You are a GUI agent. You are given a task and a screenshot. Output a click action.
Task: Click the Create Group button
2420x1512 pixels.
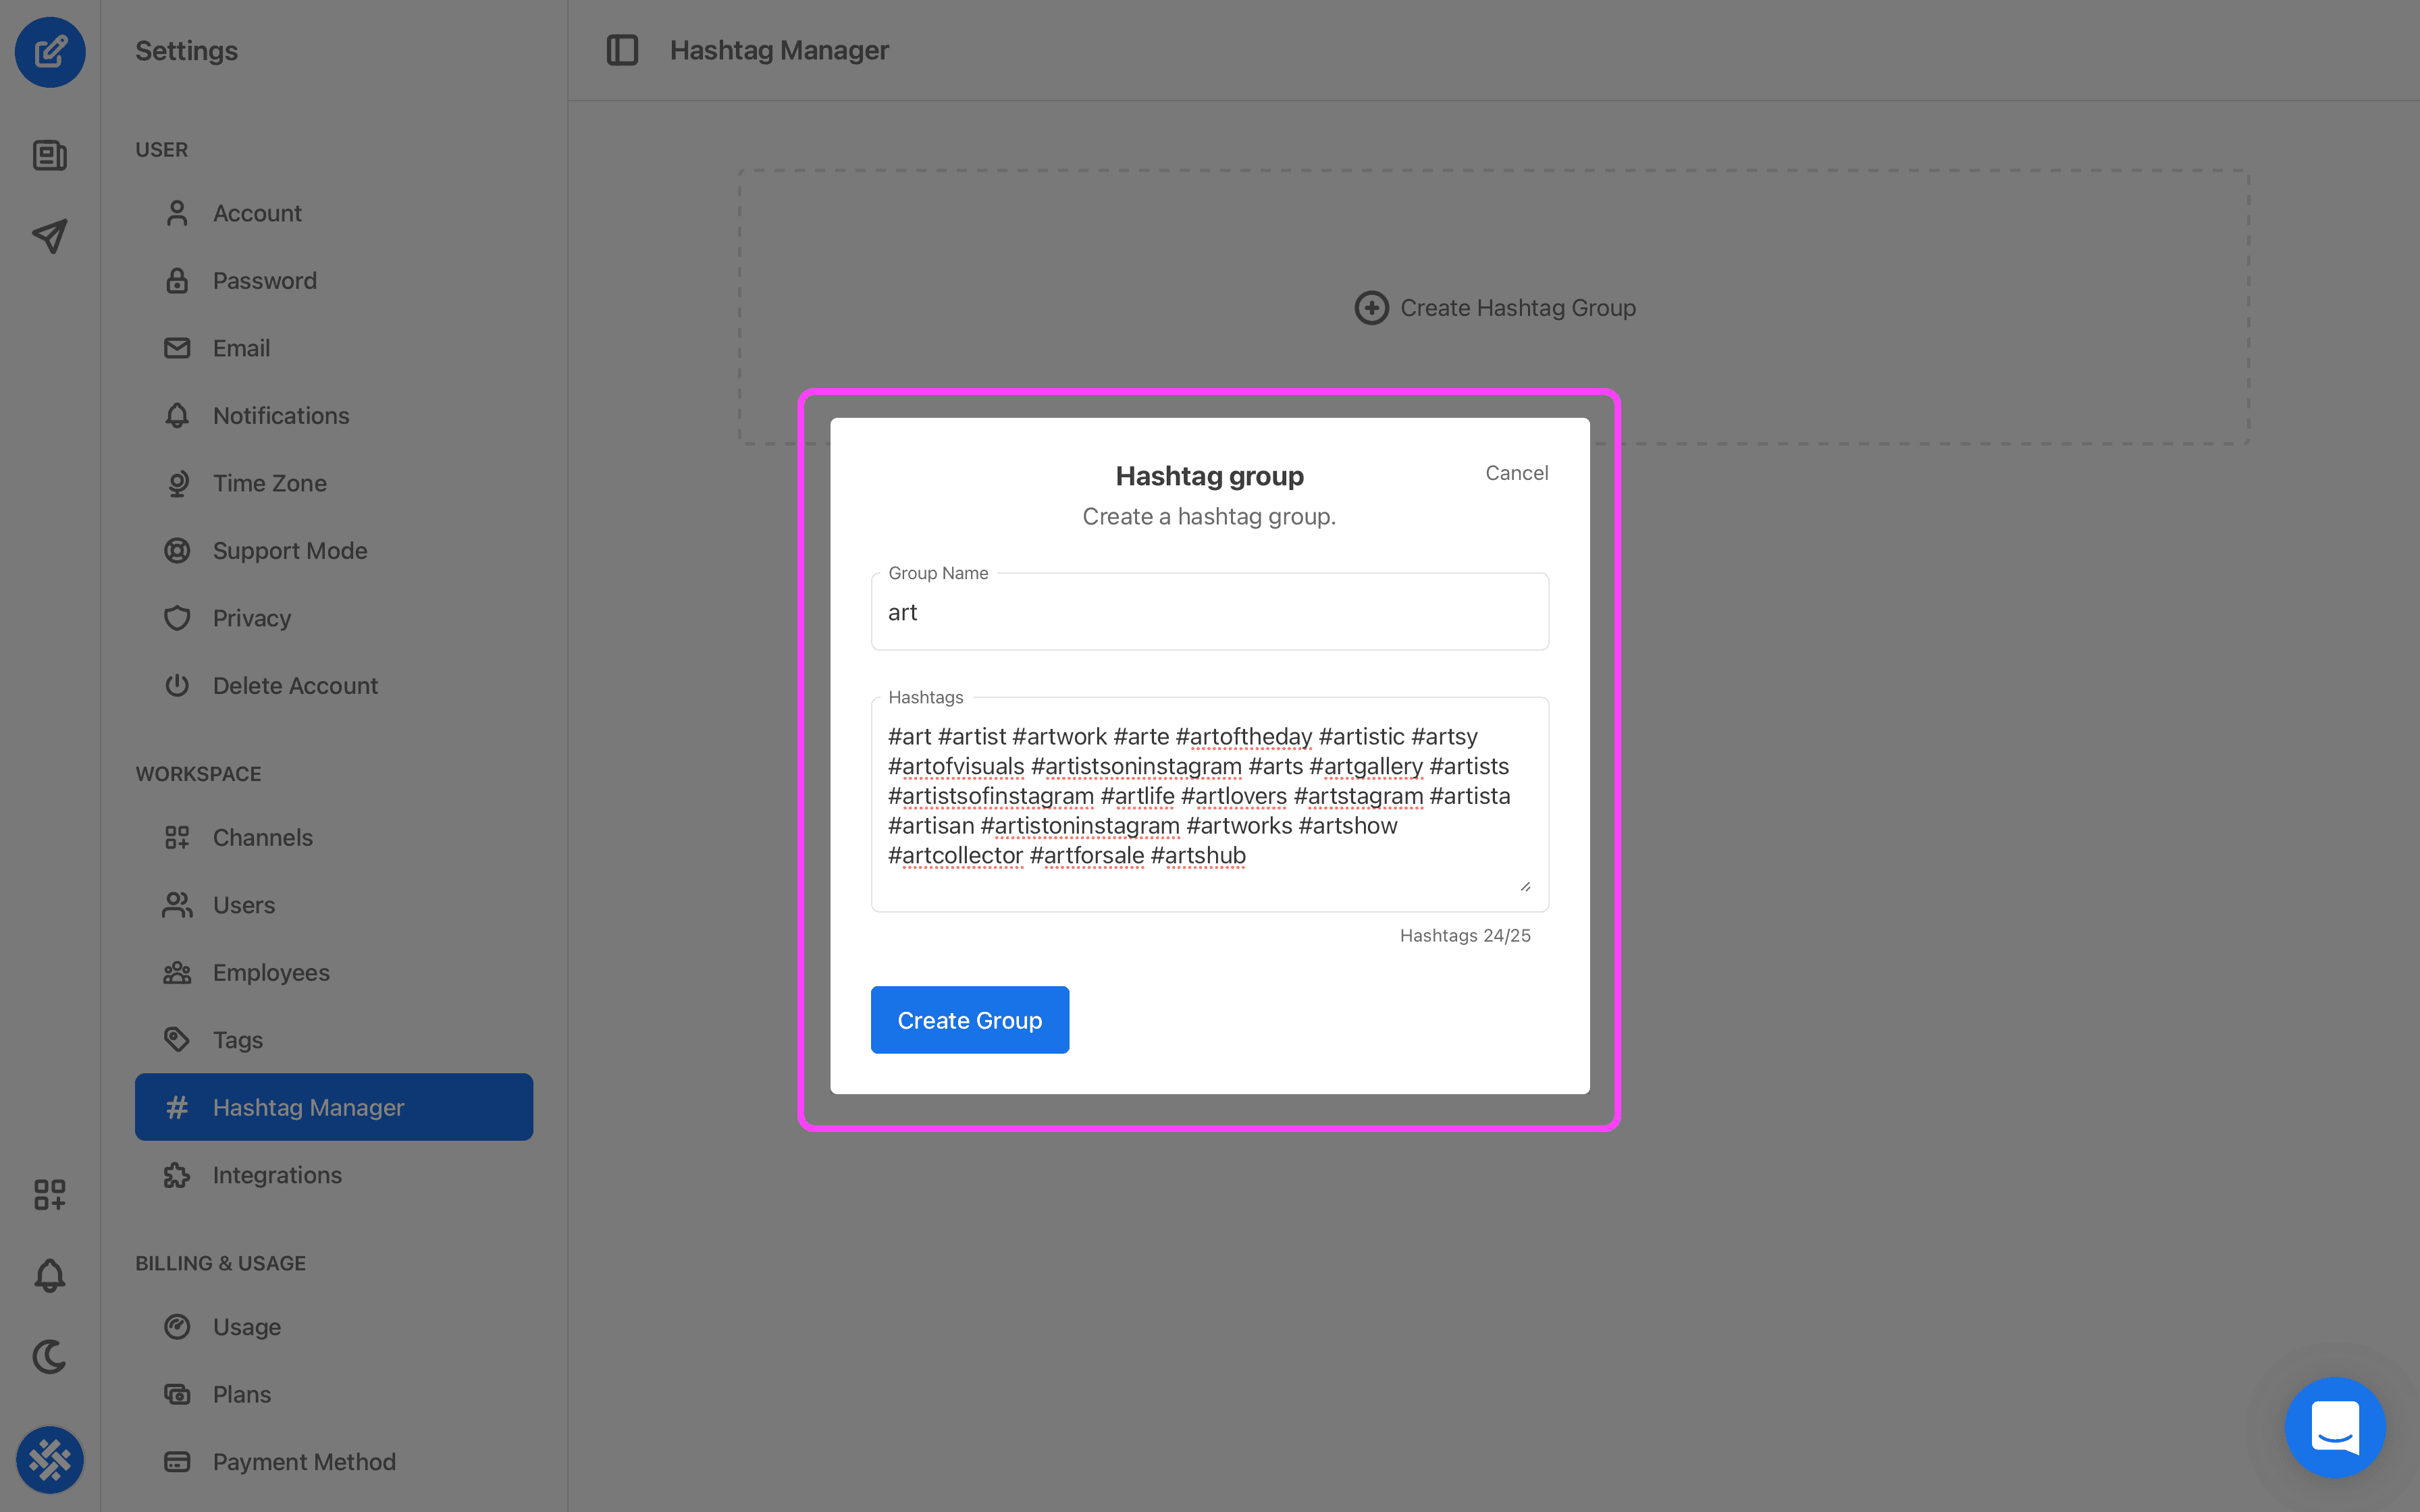pyautogui.click(x=969, y=1019)
